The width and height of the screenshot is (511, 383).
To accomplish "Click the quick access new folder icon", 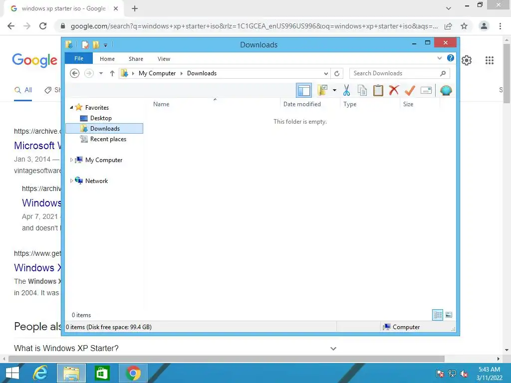I will [96, 44].
